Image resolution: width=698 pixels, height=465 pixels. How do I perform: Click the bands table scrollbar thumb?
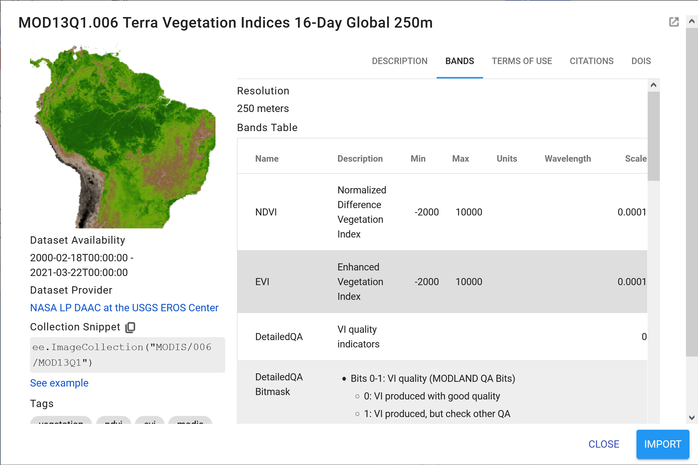coord(653,136)
